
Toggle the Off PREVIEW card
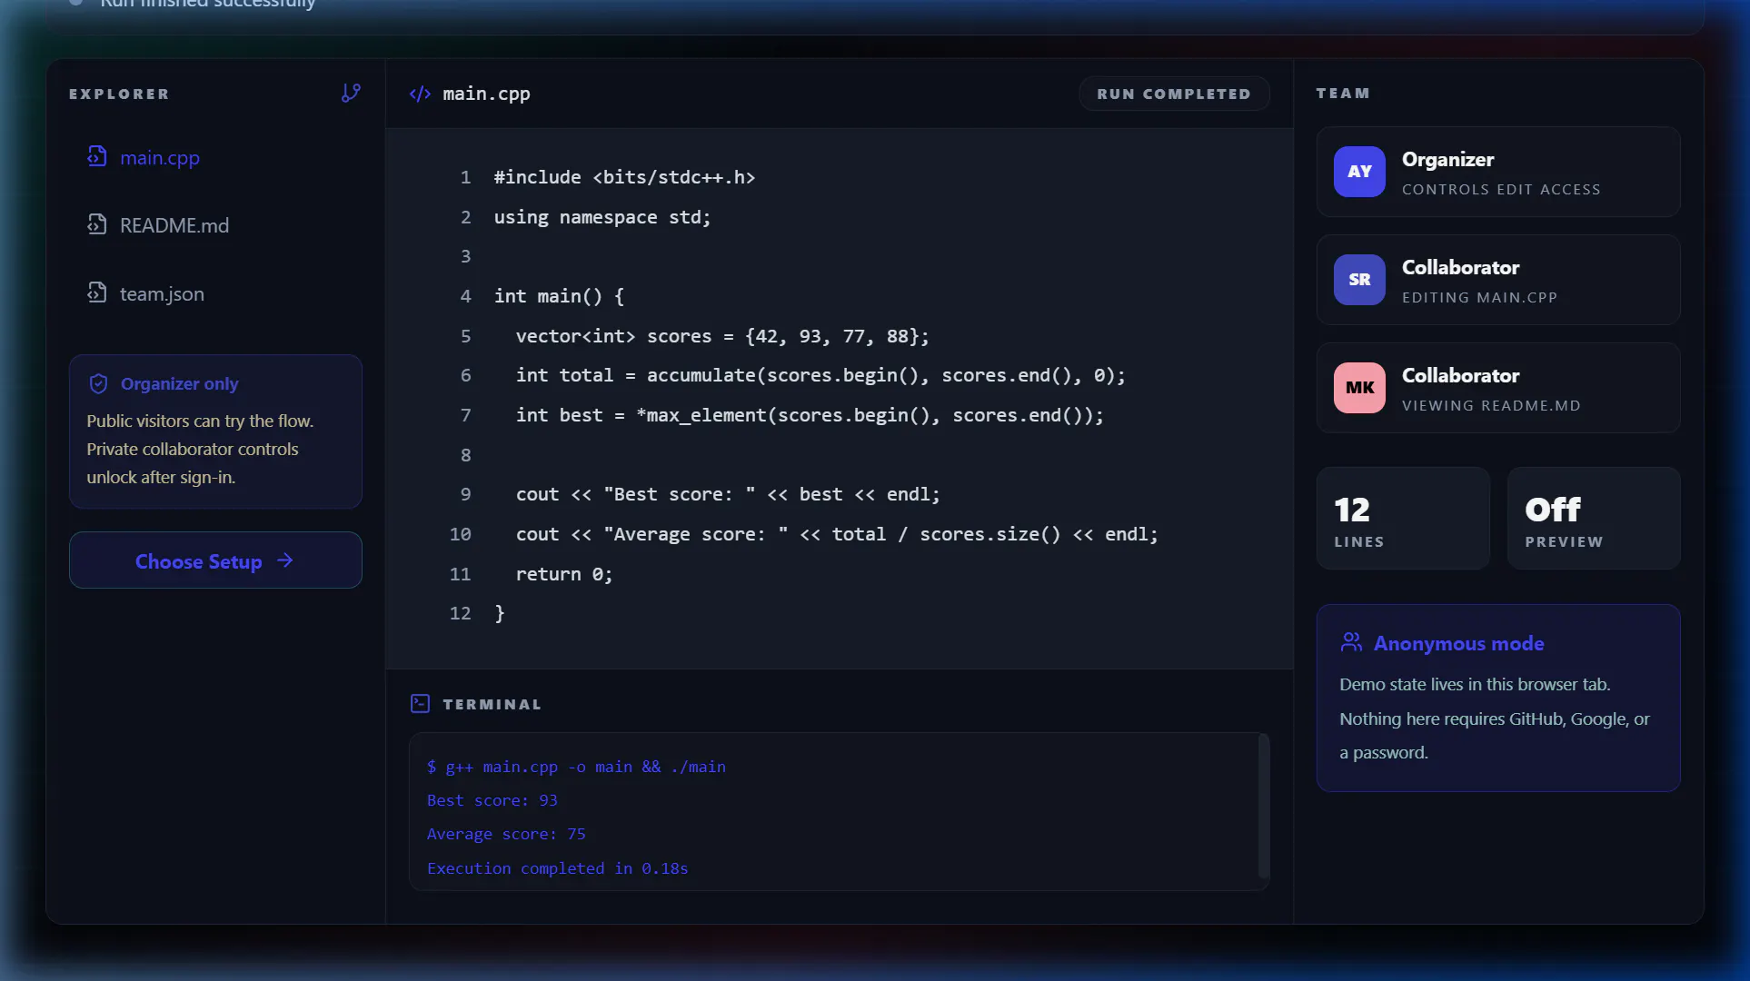pos(1594,519)
